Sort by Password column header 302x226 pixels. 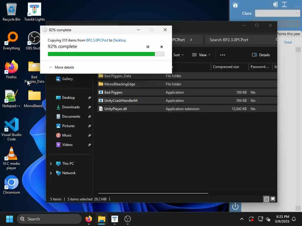click(260, 67)
